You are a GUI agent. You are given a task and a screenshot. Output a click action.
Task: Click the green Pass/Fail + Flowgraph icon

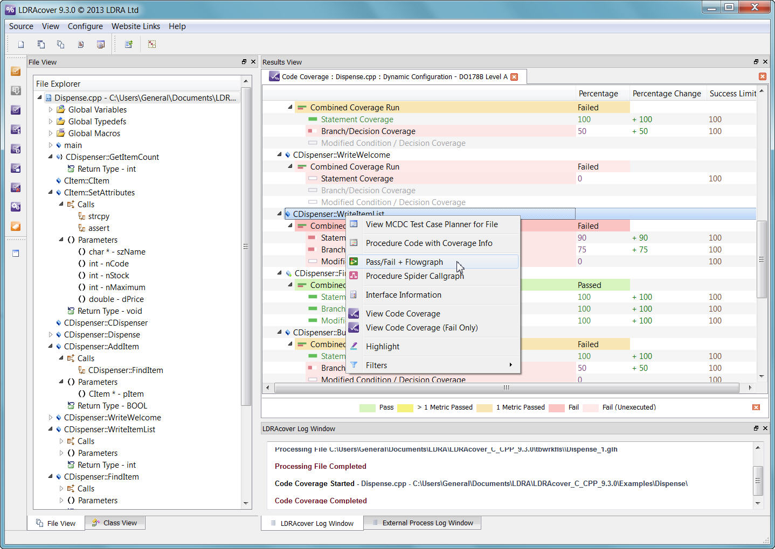click(x=354, y=262)
